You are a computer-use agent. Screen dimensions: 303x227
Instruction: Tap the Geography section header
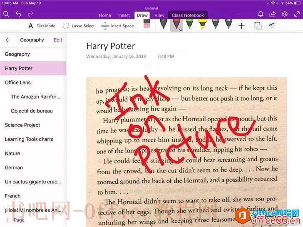pos(32,40)
